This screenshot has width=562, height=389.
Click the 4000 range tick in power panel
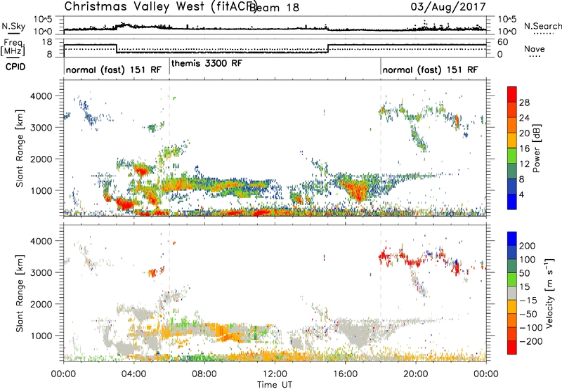(x=41, y=96)
